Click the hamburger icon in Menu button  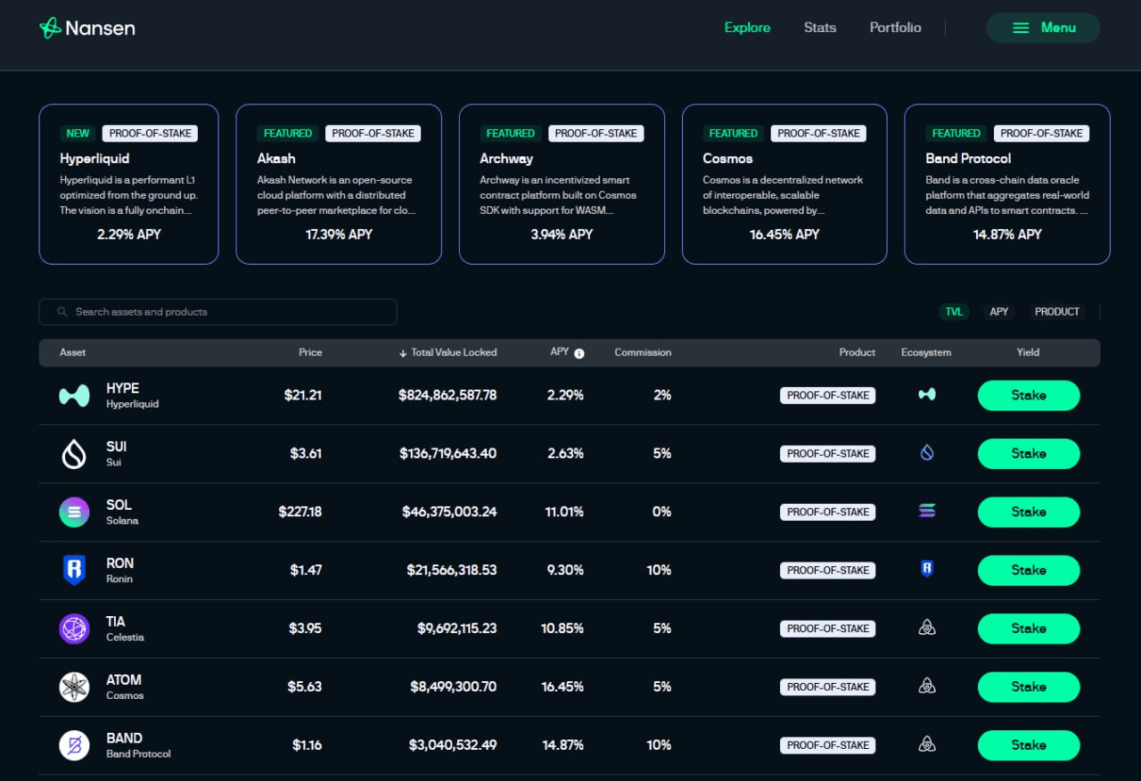pos(1021,29)
